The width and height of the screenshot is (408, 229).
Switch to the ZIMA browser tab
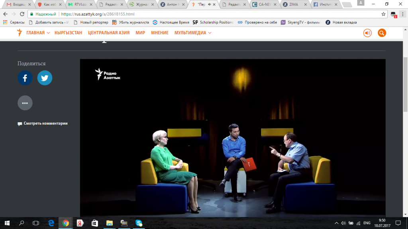pos(292,4)
